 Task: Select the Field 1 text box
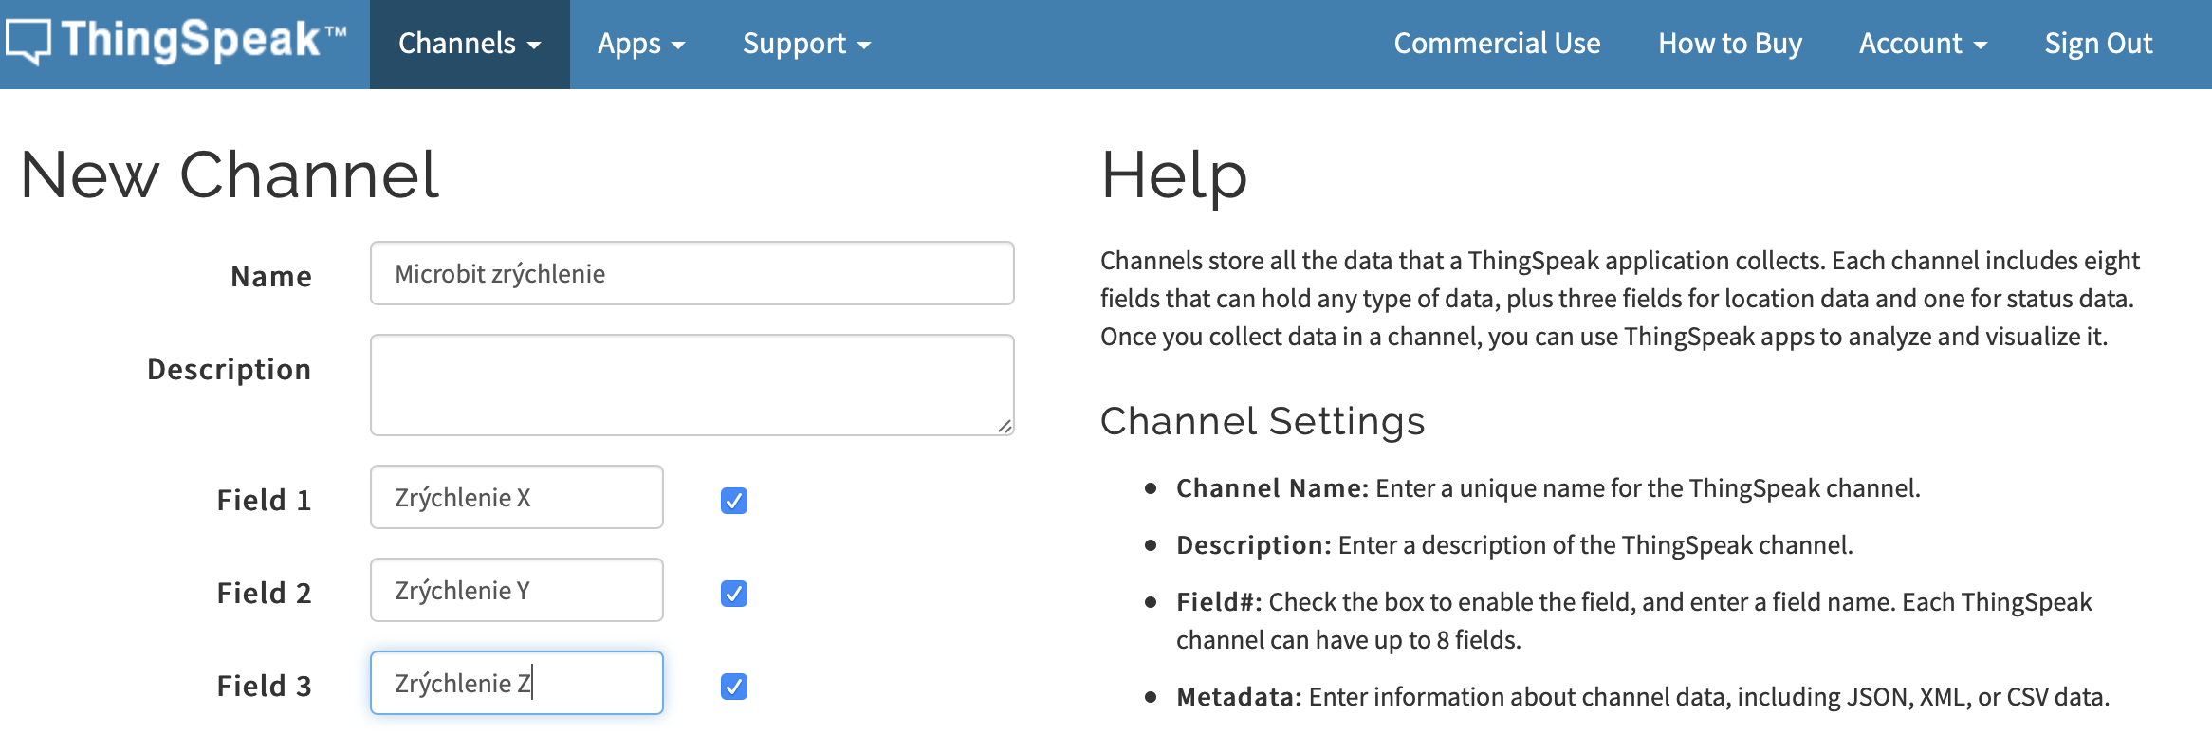pyautogui.click(x=516, y=497)
